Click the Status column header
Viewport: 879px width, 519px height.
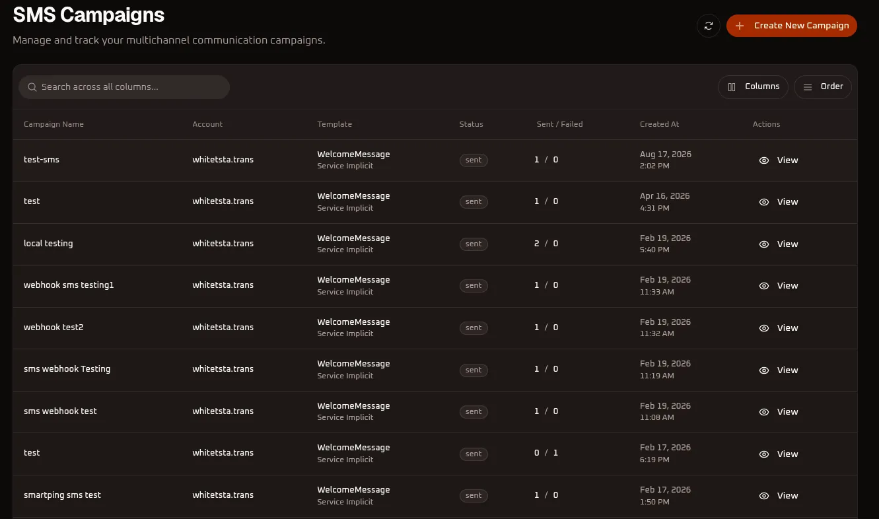pyautogui.click(x=472, y=124)
